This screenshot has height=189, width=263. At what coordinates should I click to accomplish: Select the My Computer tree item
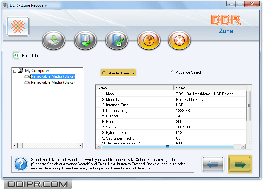pos(37,71)
